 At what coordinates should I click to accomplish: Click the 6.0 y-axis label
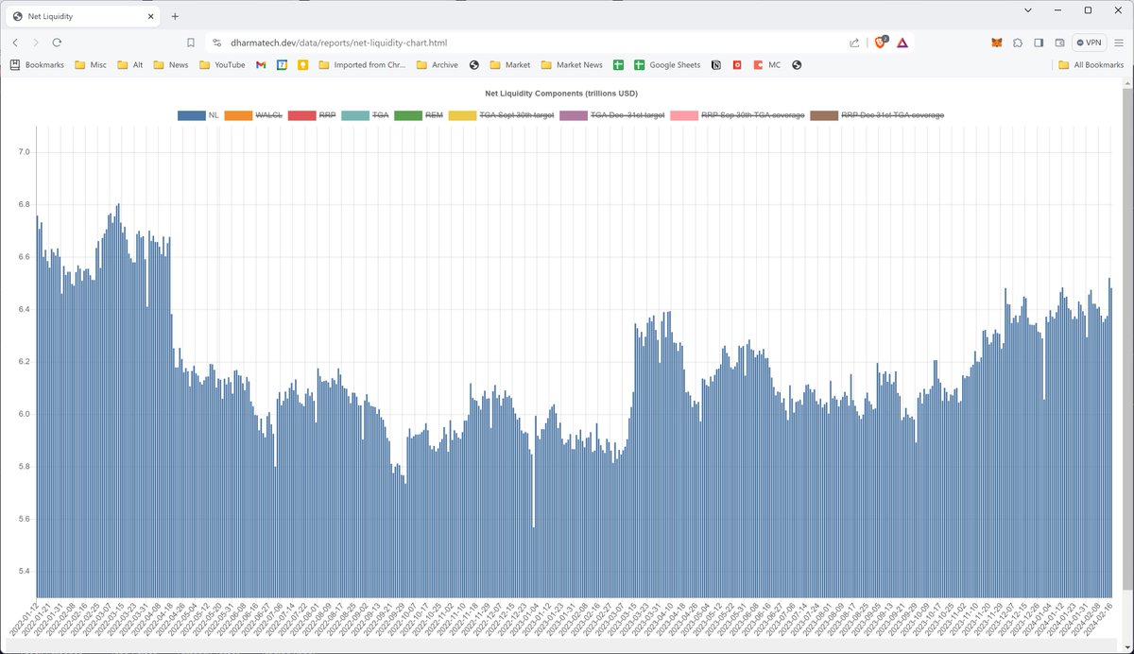[x=25, y=414]
